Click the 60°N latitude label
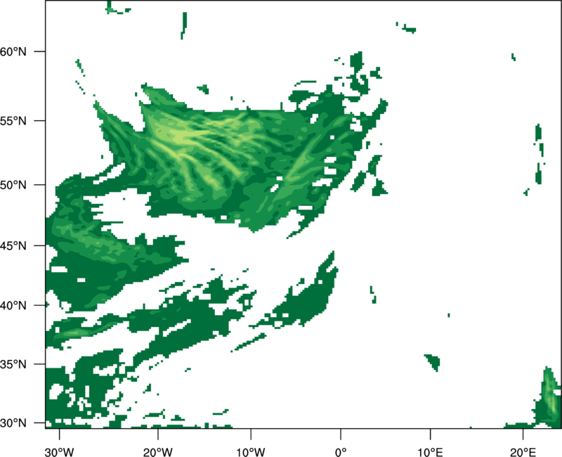The width and height of the screenshot is (562, 457). coord(13,51)
